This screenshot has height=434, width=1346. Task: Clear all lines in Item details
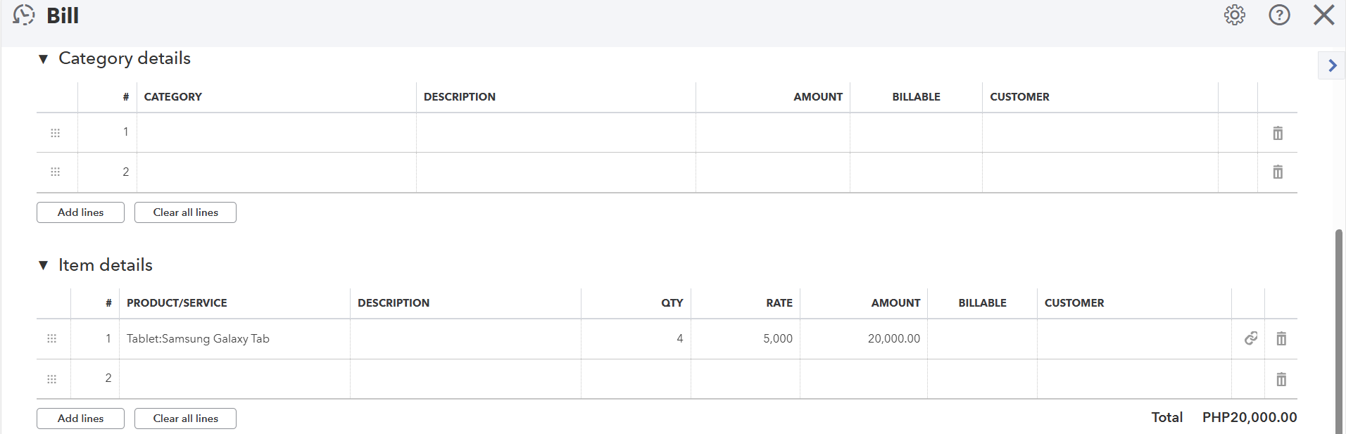[x=185, y=419]
